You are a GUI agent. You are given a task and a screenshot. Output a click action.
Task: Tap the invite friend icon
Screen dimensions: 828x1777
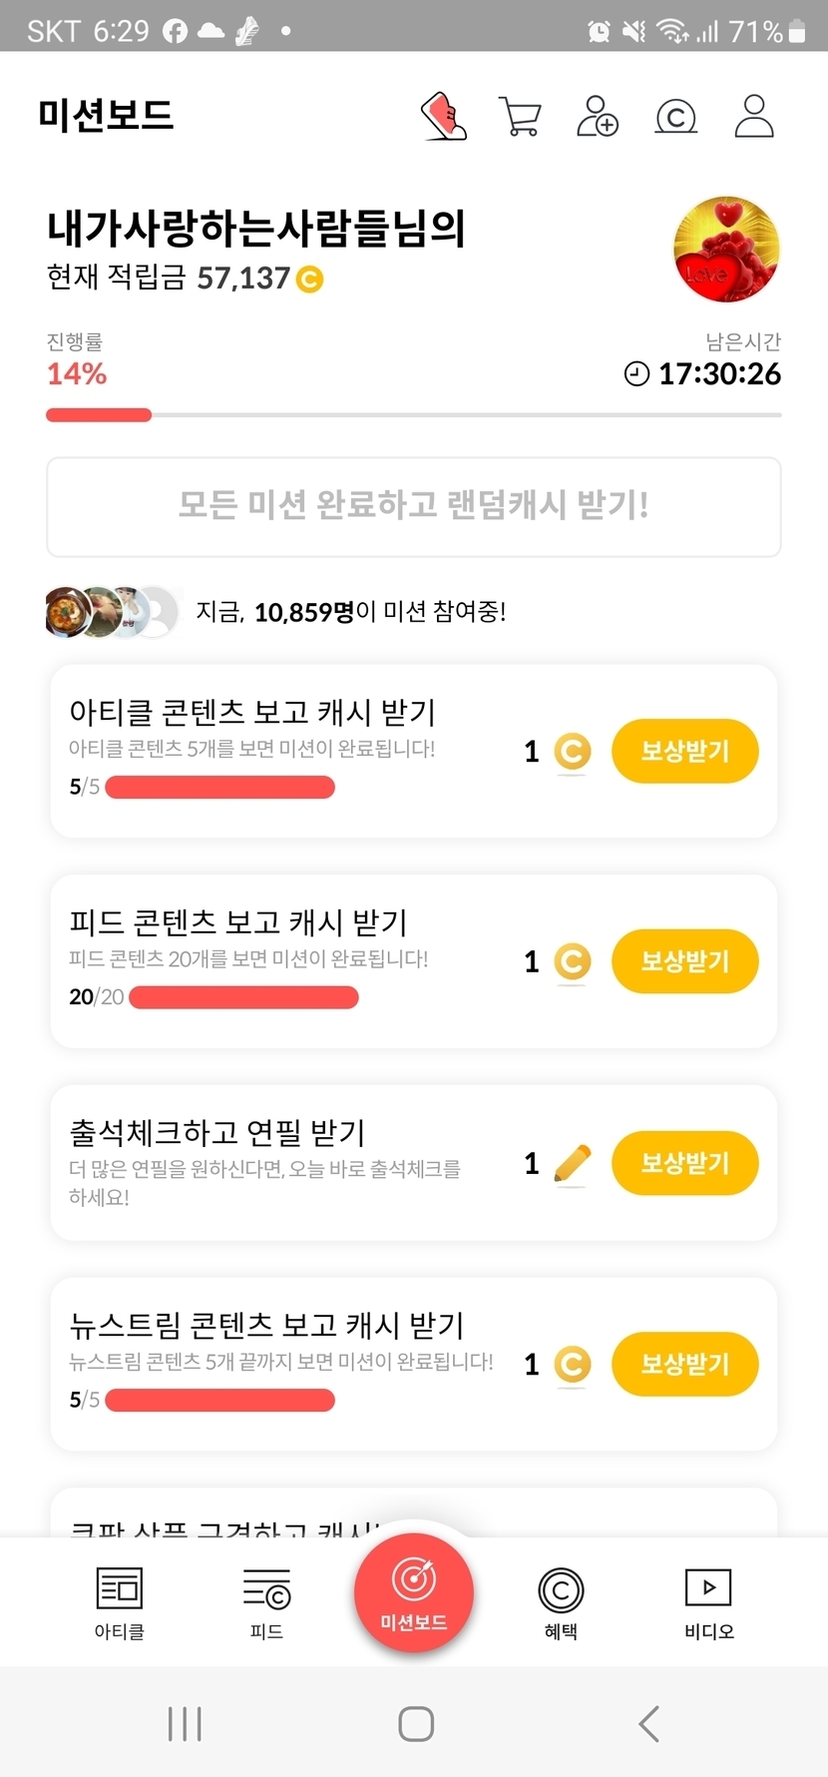click(598, 117)
